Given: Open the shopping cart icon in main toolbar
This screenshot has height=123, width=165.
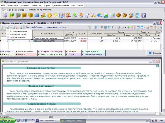Looking at the screenshot, I should coord(5,15).
